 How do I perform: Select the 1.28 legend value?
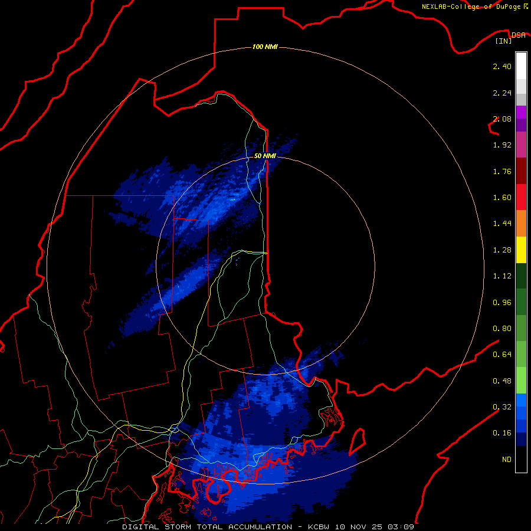point(502,250)
